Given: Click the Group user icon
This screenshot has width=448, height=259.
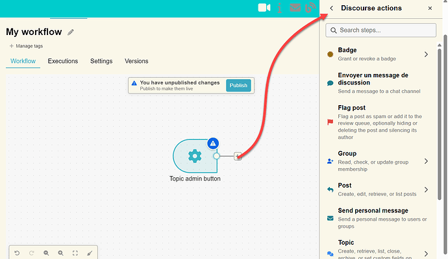Looking at the screenshot, I should 330,162.
